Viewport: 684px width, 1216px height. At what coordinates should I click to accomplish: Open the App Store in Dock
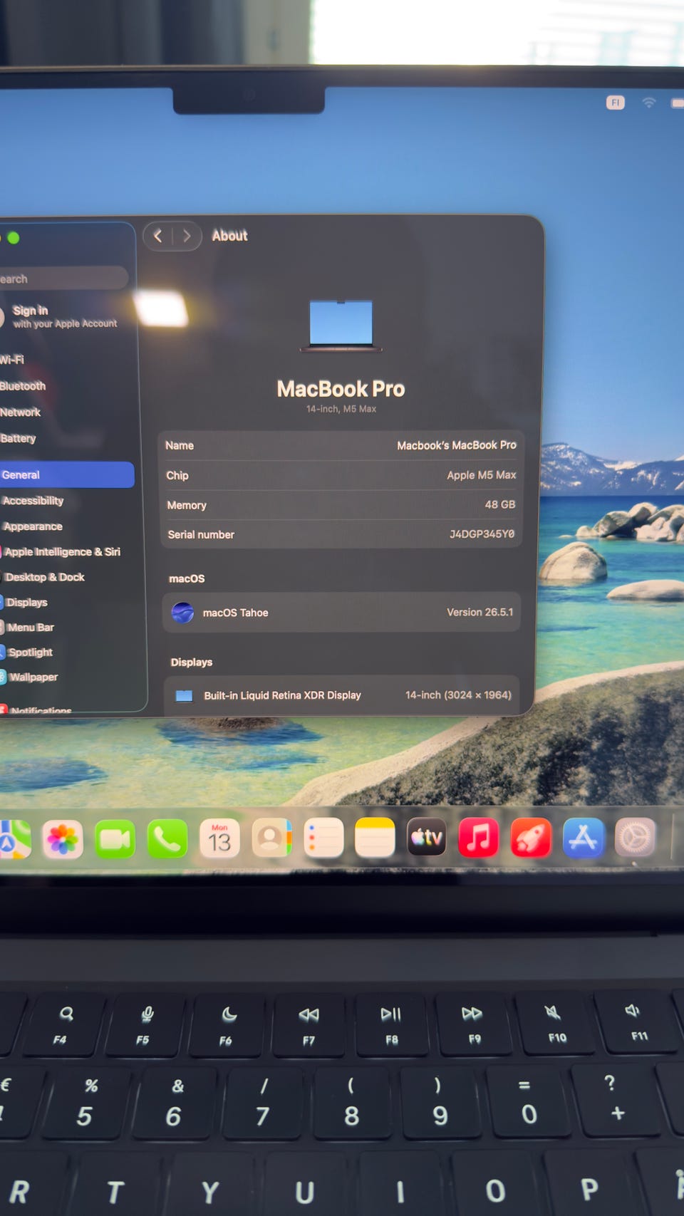584,838
